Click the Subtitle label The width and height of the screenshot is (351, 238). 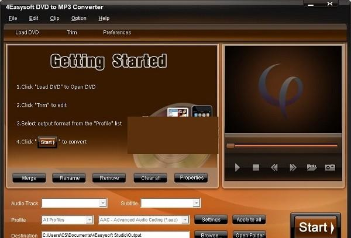pos(129,204)
